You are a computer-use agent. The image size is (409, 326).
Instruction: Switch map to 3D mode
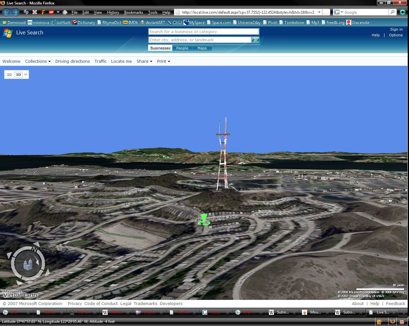(x=18, y=74)
